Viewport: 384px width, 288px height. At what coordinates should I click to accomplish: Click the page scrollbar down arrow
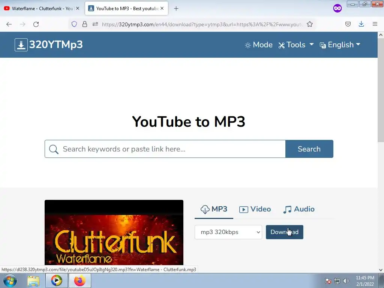click(381, 270)
